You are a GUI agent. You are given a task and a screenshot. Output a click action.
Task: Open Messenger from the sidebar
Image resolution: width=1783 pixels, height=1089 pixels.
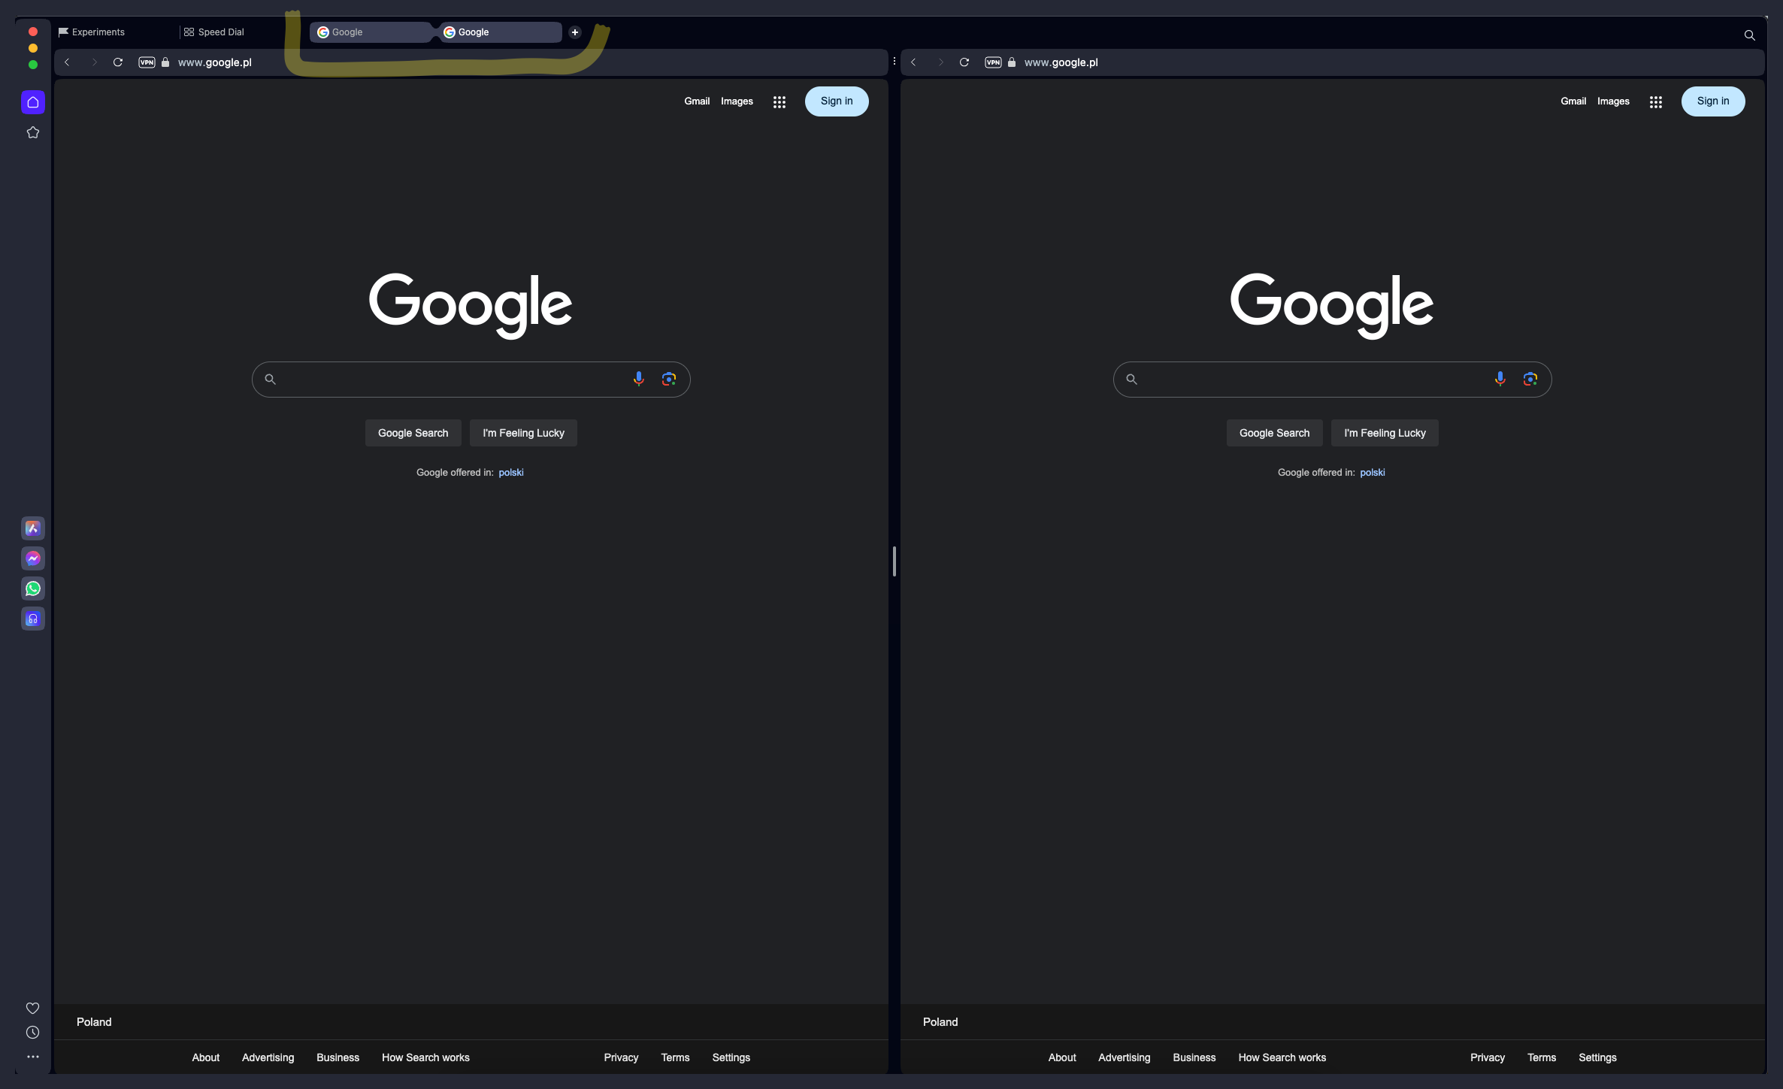[x=33, y=558]
